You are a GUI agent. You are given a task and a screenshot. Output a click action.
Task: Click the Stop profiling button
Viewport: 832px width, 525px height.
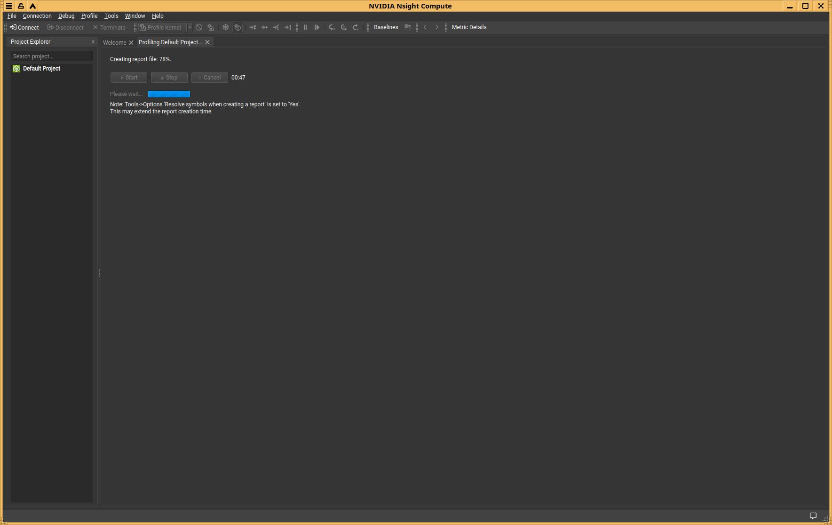169,78
